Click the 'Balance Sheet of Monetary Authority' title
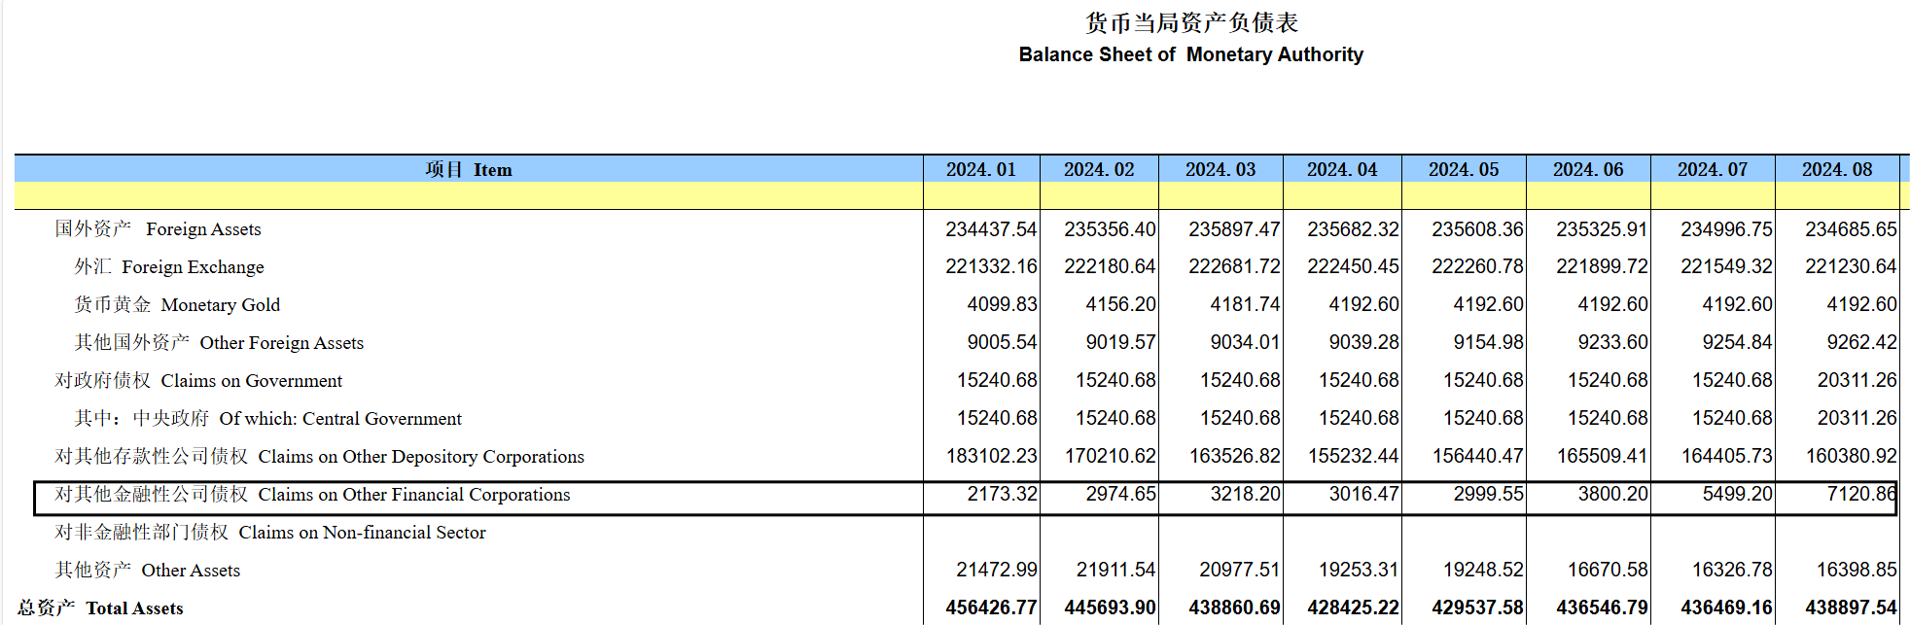This screenshot has width=1910, height=625. [x=1190, y=54]
